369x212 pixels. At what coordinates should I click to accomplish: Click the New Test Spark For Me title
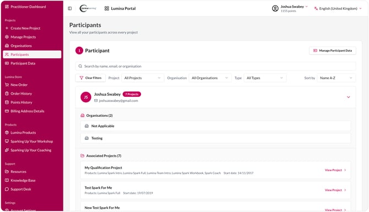click(102, 208)
